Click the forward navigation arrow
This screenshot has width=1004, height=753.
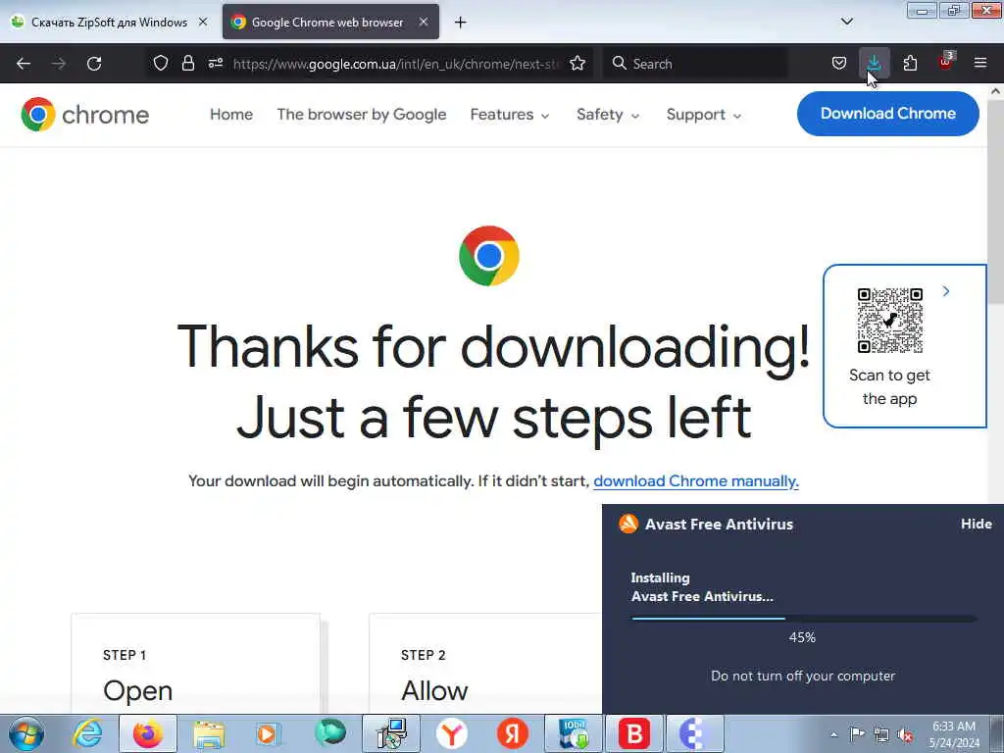click(x=58, y=64)
